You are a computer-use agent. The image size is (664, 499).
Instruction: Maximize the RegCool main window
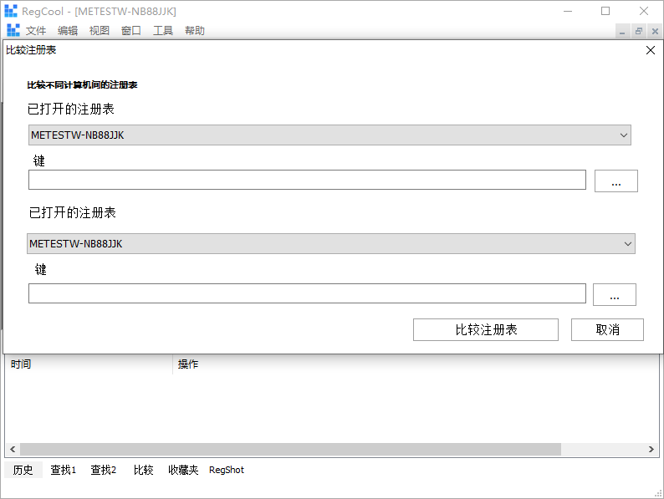pyautogui.click(x=605, y=11)
